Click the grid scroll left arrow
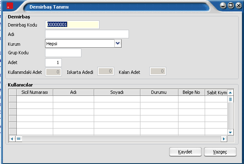Screen dimensions: 244x164 pyautogui.click(x=12, y=139)
